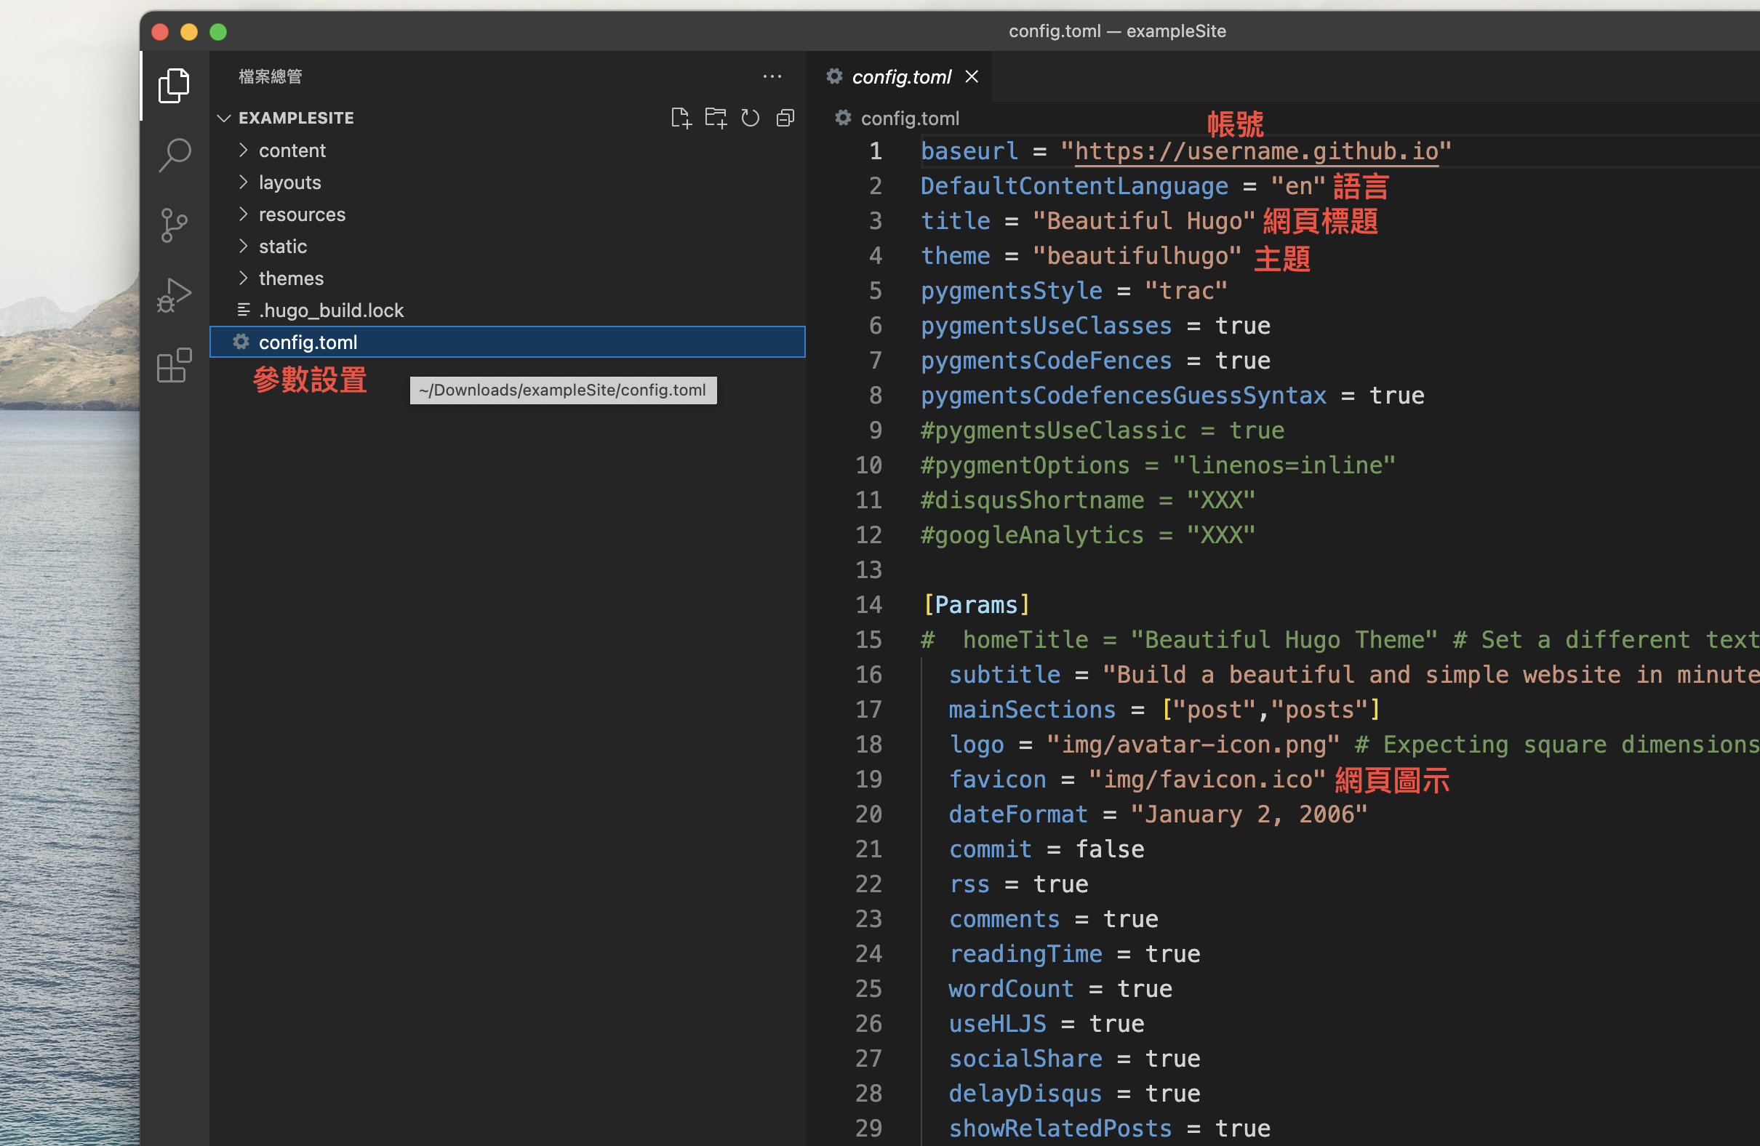
Task: Click the socialShare key on line 27
Action: (x=1024, y=1059)
